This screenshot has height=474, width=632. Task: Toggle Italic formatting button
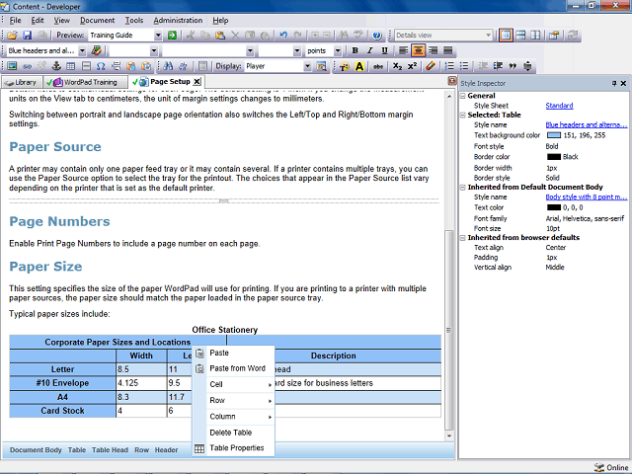(x=369, y=50)
